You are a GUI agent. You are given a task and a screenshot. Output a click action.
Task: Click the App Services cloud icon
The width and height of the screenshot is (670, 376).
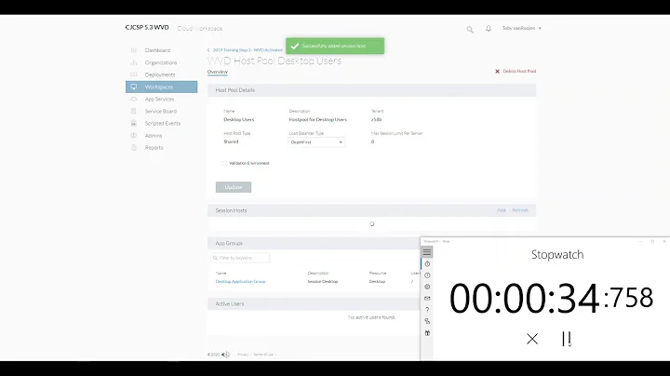click(x=134, y=100)
